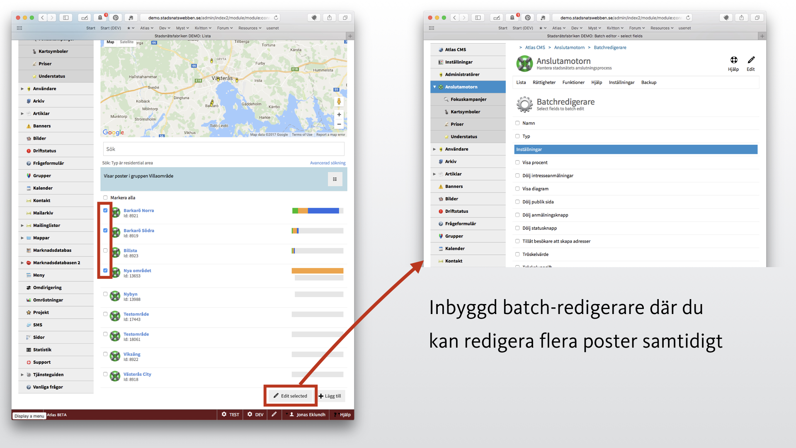Reload page in the left browser
The height and width of the screenshot is (448, 796).
click(276, 18)
